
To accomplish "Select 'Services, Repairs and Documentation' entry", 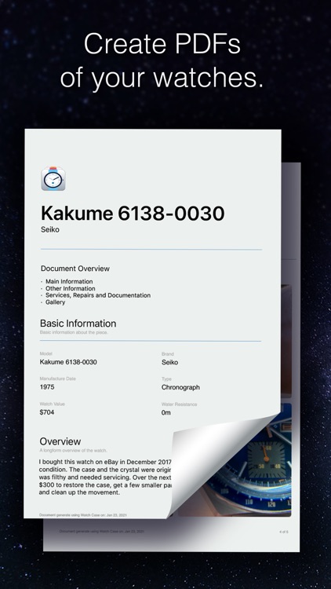I will 98,295.
